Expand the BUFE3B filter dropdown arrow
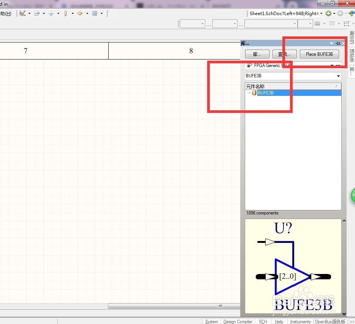 click(339, 76)
